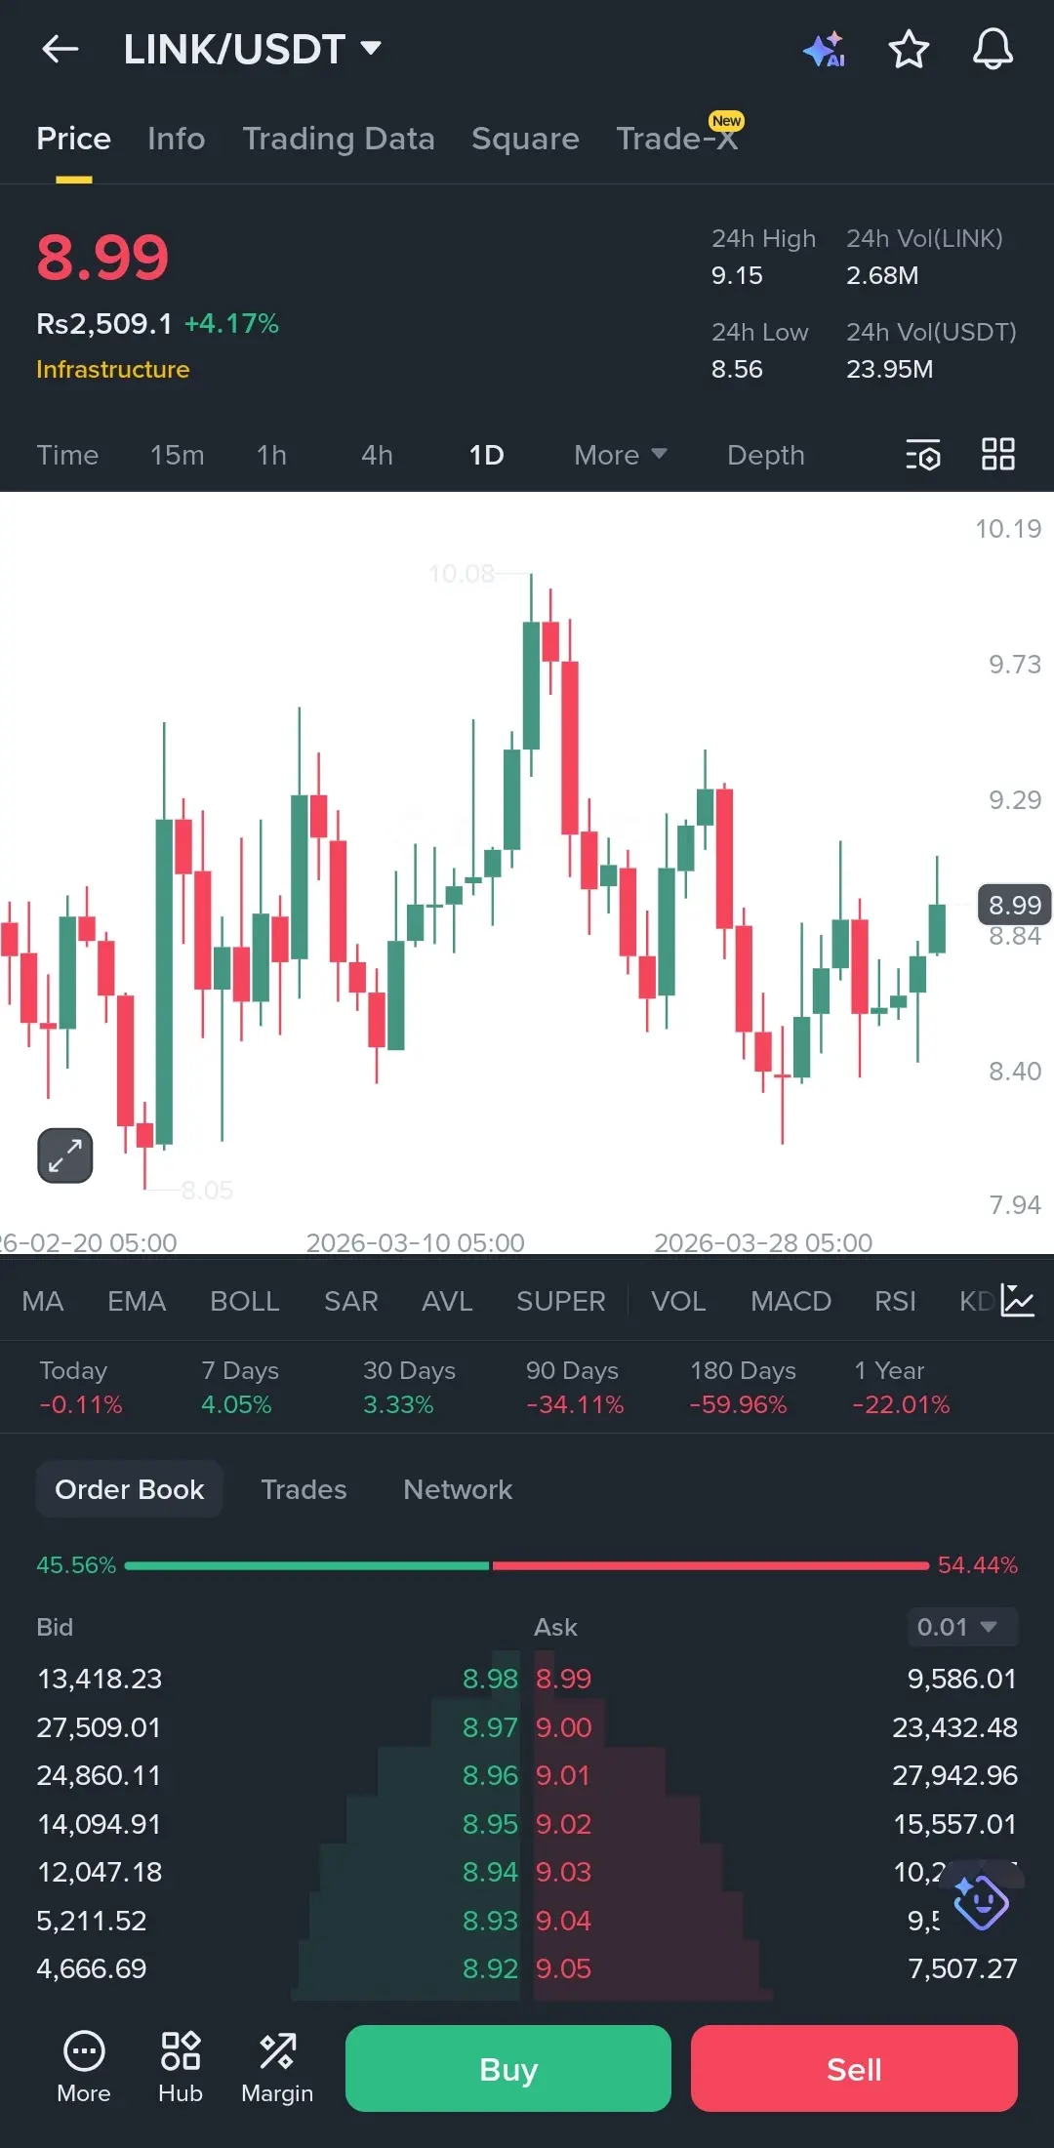
Task: Select ask price 9.01
Action: 563,1775
